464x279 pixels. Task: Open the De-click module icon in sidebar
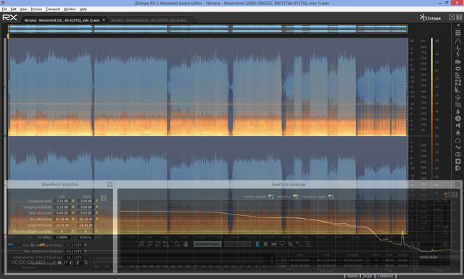coord(457,48)
